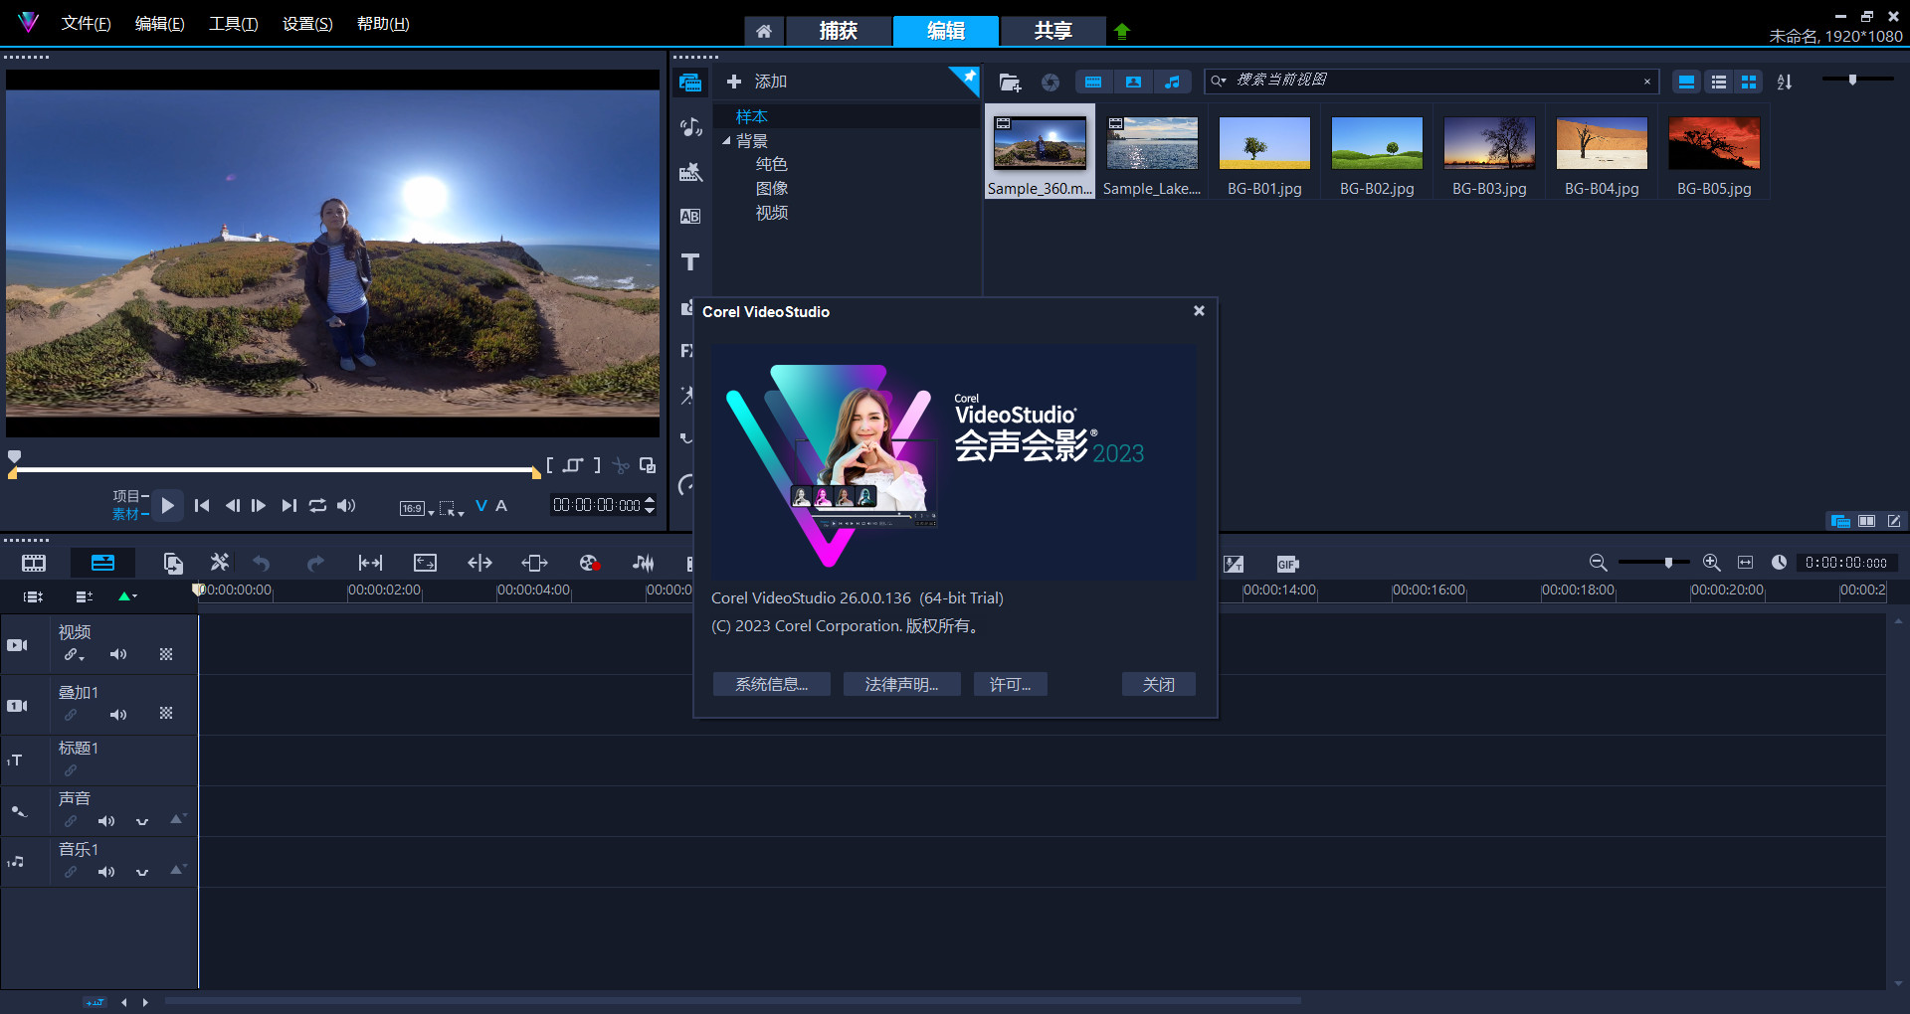The image size is (1910, 1014).
Task: Click the track manager icon above the track headers
Action: (x=85, y=596)
